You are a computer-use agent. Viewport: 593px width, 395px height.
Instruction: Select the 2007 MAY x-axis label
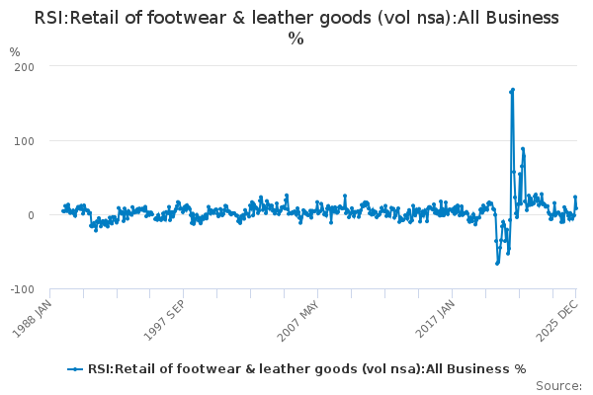tap(298, 318)
